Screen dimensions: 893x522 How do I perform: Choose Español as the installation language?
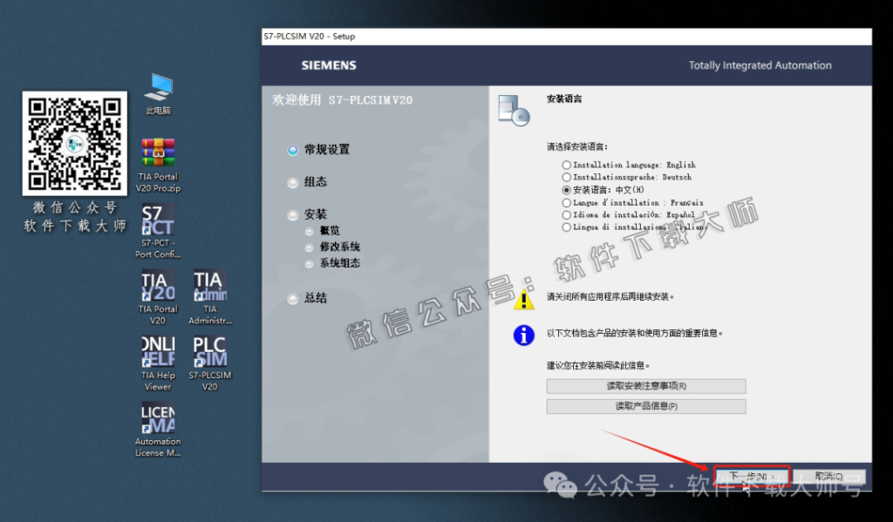(x=565, y=214)
